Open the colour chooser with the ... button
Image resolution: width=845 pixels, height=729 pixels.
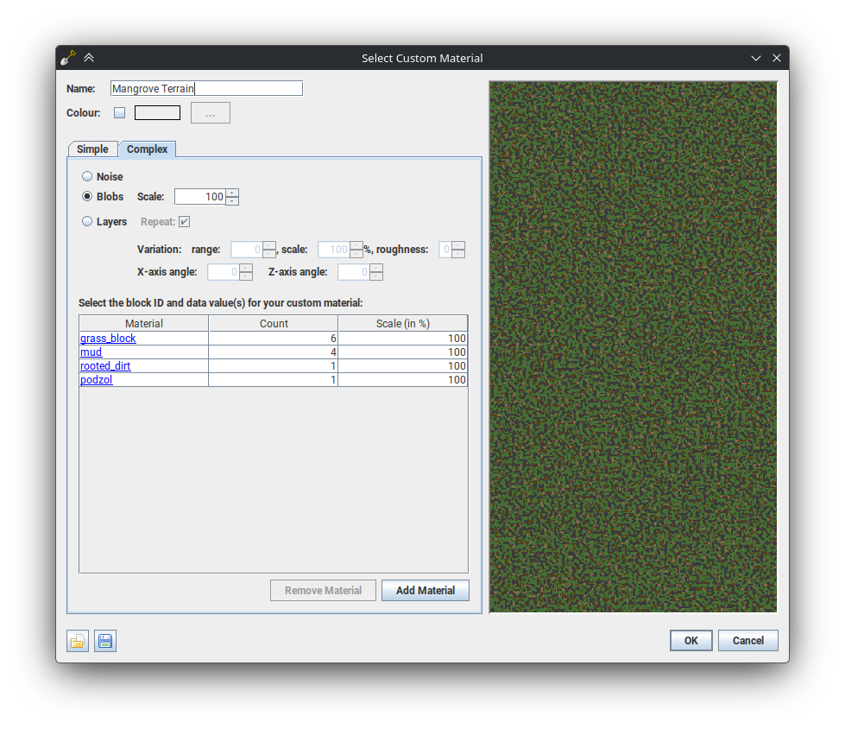210,112
